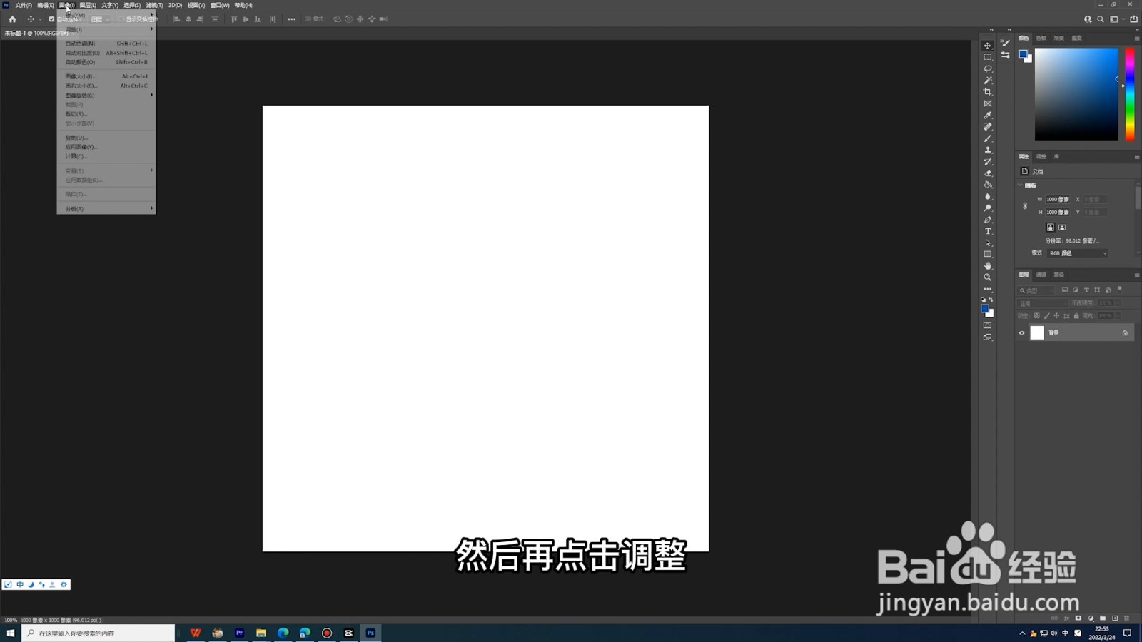The image size is (1142, 642).
Task: Open the 文件(F) menu
Action: (x=24, y=5)
